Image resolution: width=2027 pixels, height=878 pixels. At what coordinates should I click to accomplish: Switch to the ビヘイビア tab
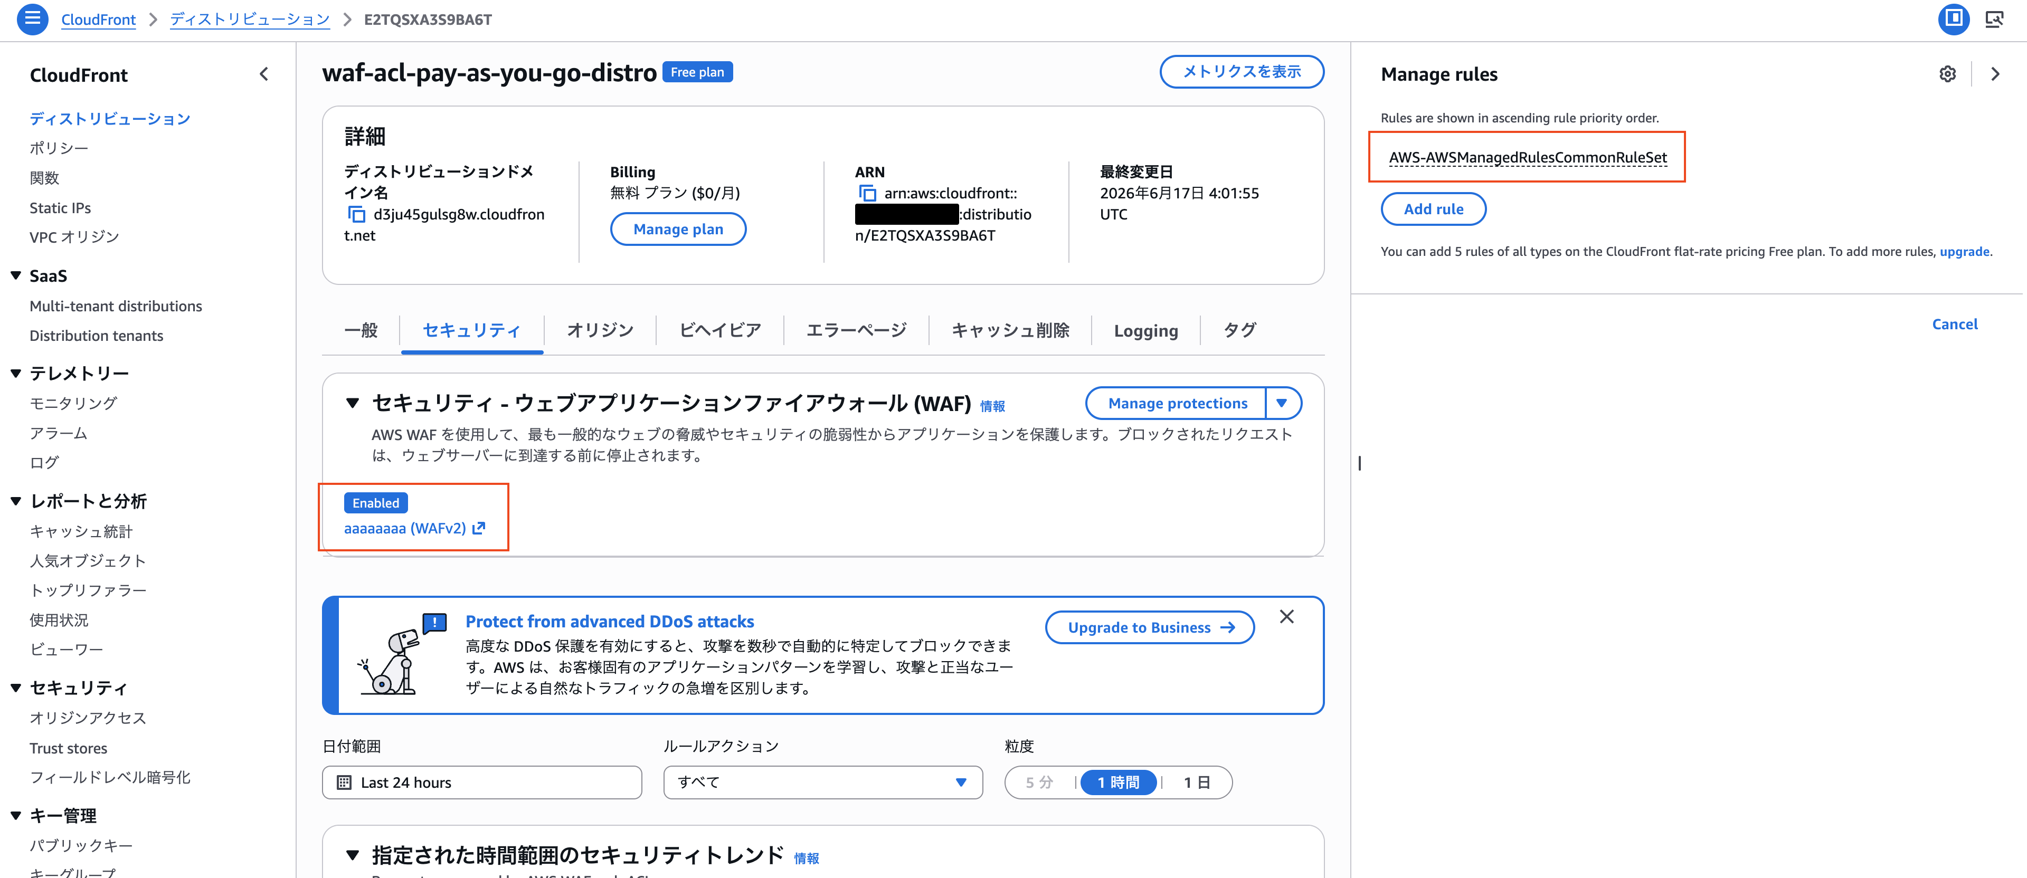[720, 330]
